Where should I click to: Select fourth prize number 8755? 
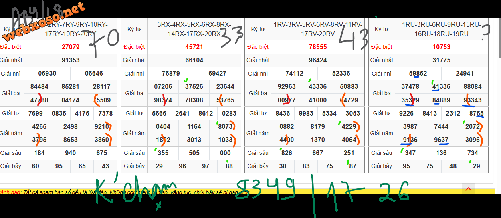tap(477, 113)
